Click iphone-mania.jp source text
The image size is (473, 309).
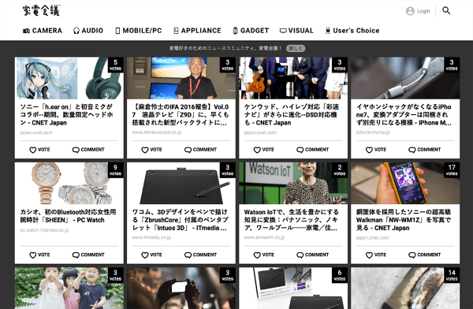[373, 132]
